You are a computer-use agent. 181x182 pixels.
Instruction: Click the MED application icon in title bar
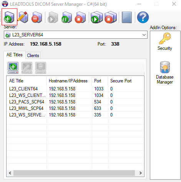[5, 4]
